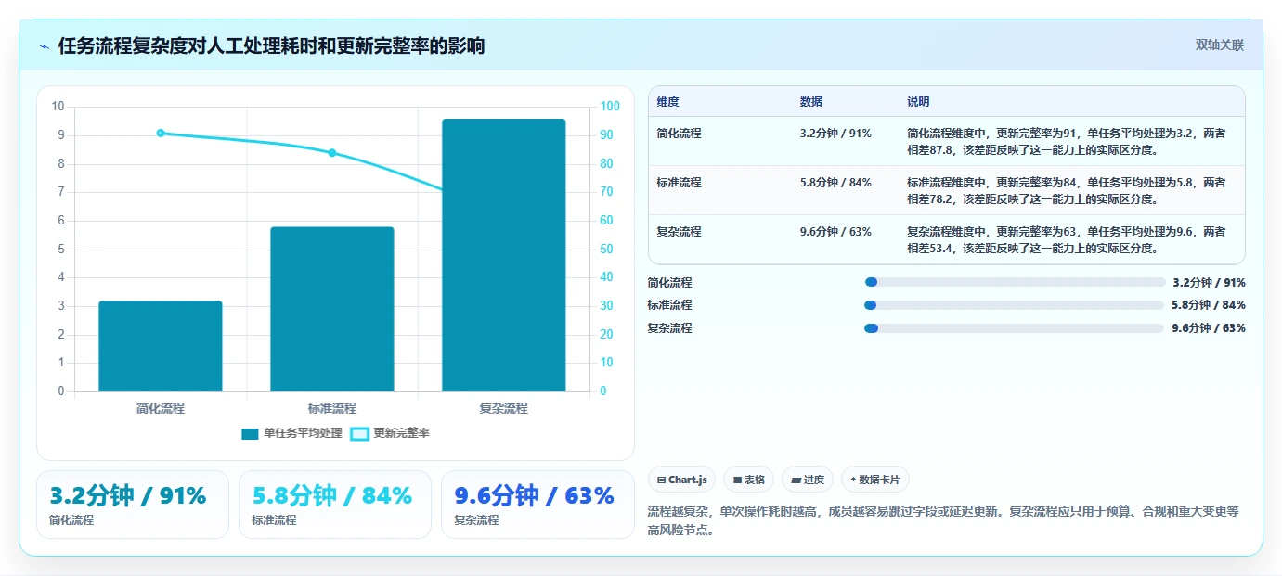Open the 3.2分钟 / 91% data card
Viewport: 1282px width, 576px height.
[133, 505]
